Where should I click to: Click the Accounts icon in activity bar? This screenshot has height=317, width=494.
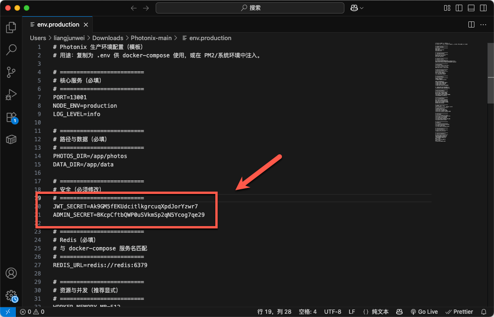[11, 273]
